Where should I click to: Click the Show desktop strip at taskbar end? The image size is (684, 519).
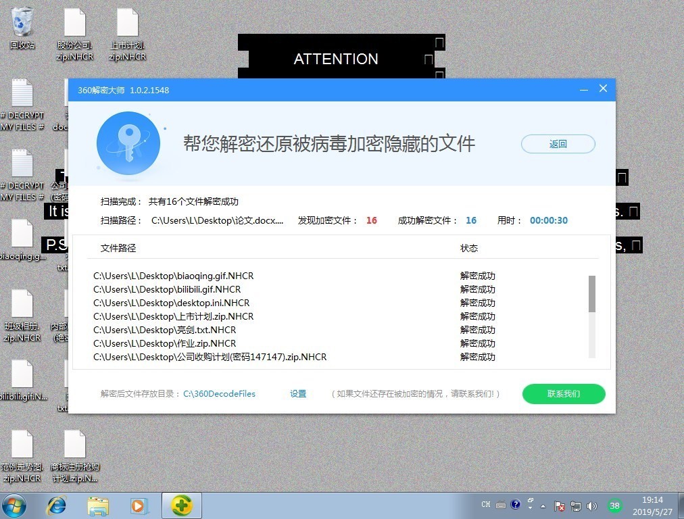tap(681, 506)
